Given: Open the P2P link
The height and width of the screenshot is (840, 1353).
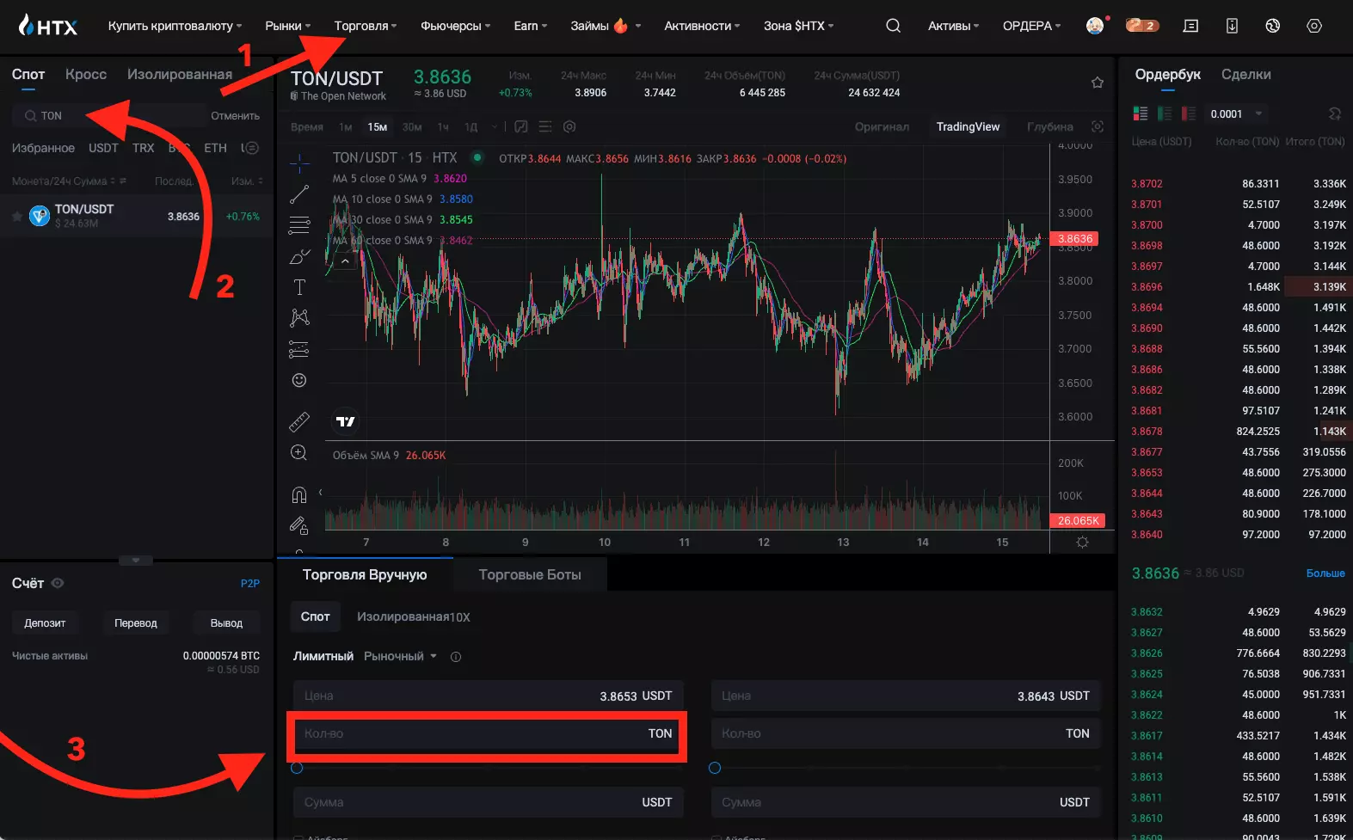Looking at the screenshot, I should 250,583.
